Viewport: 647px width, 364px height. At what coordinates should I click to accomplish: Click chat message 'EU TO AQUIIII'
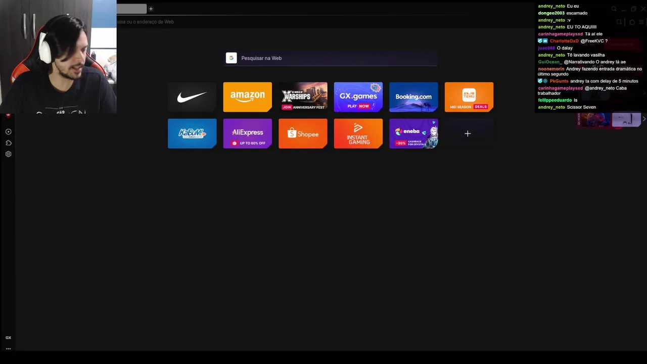click(x=582, y=27)
